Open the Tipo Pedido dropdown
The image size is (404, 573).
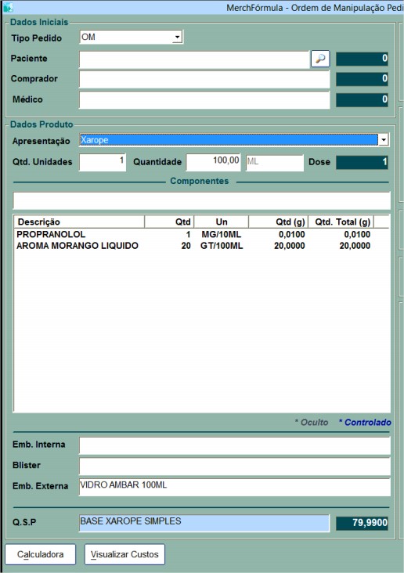click(x=177, y=38)
